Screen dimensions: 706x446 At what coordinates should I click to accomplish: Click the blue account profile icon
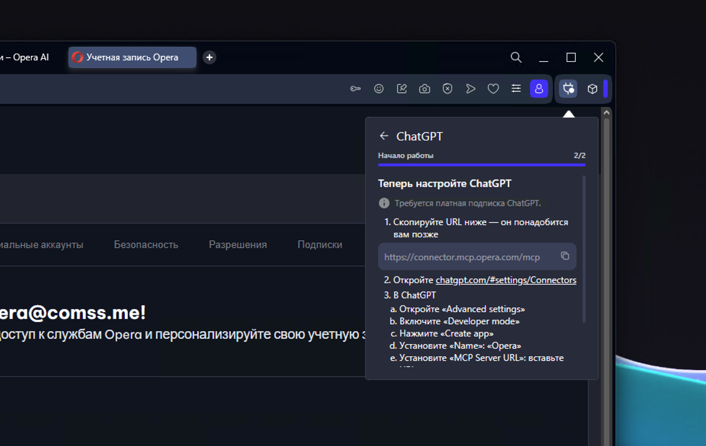pos(539,89)
